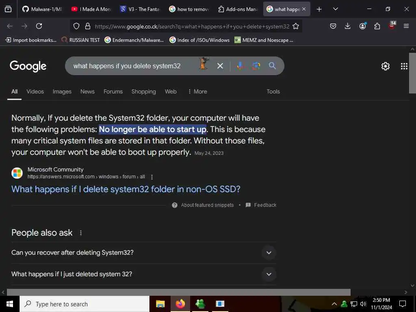Show hidden system tray icons

click(x=334, y=304)
